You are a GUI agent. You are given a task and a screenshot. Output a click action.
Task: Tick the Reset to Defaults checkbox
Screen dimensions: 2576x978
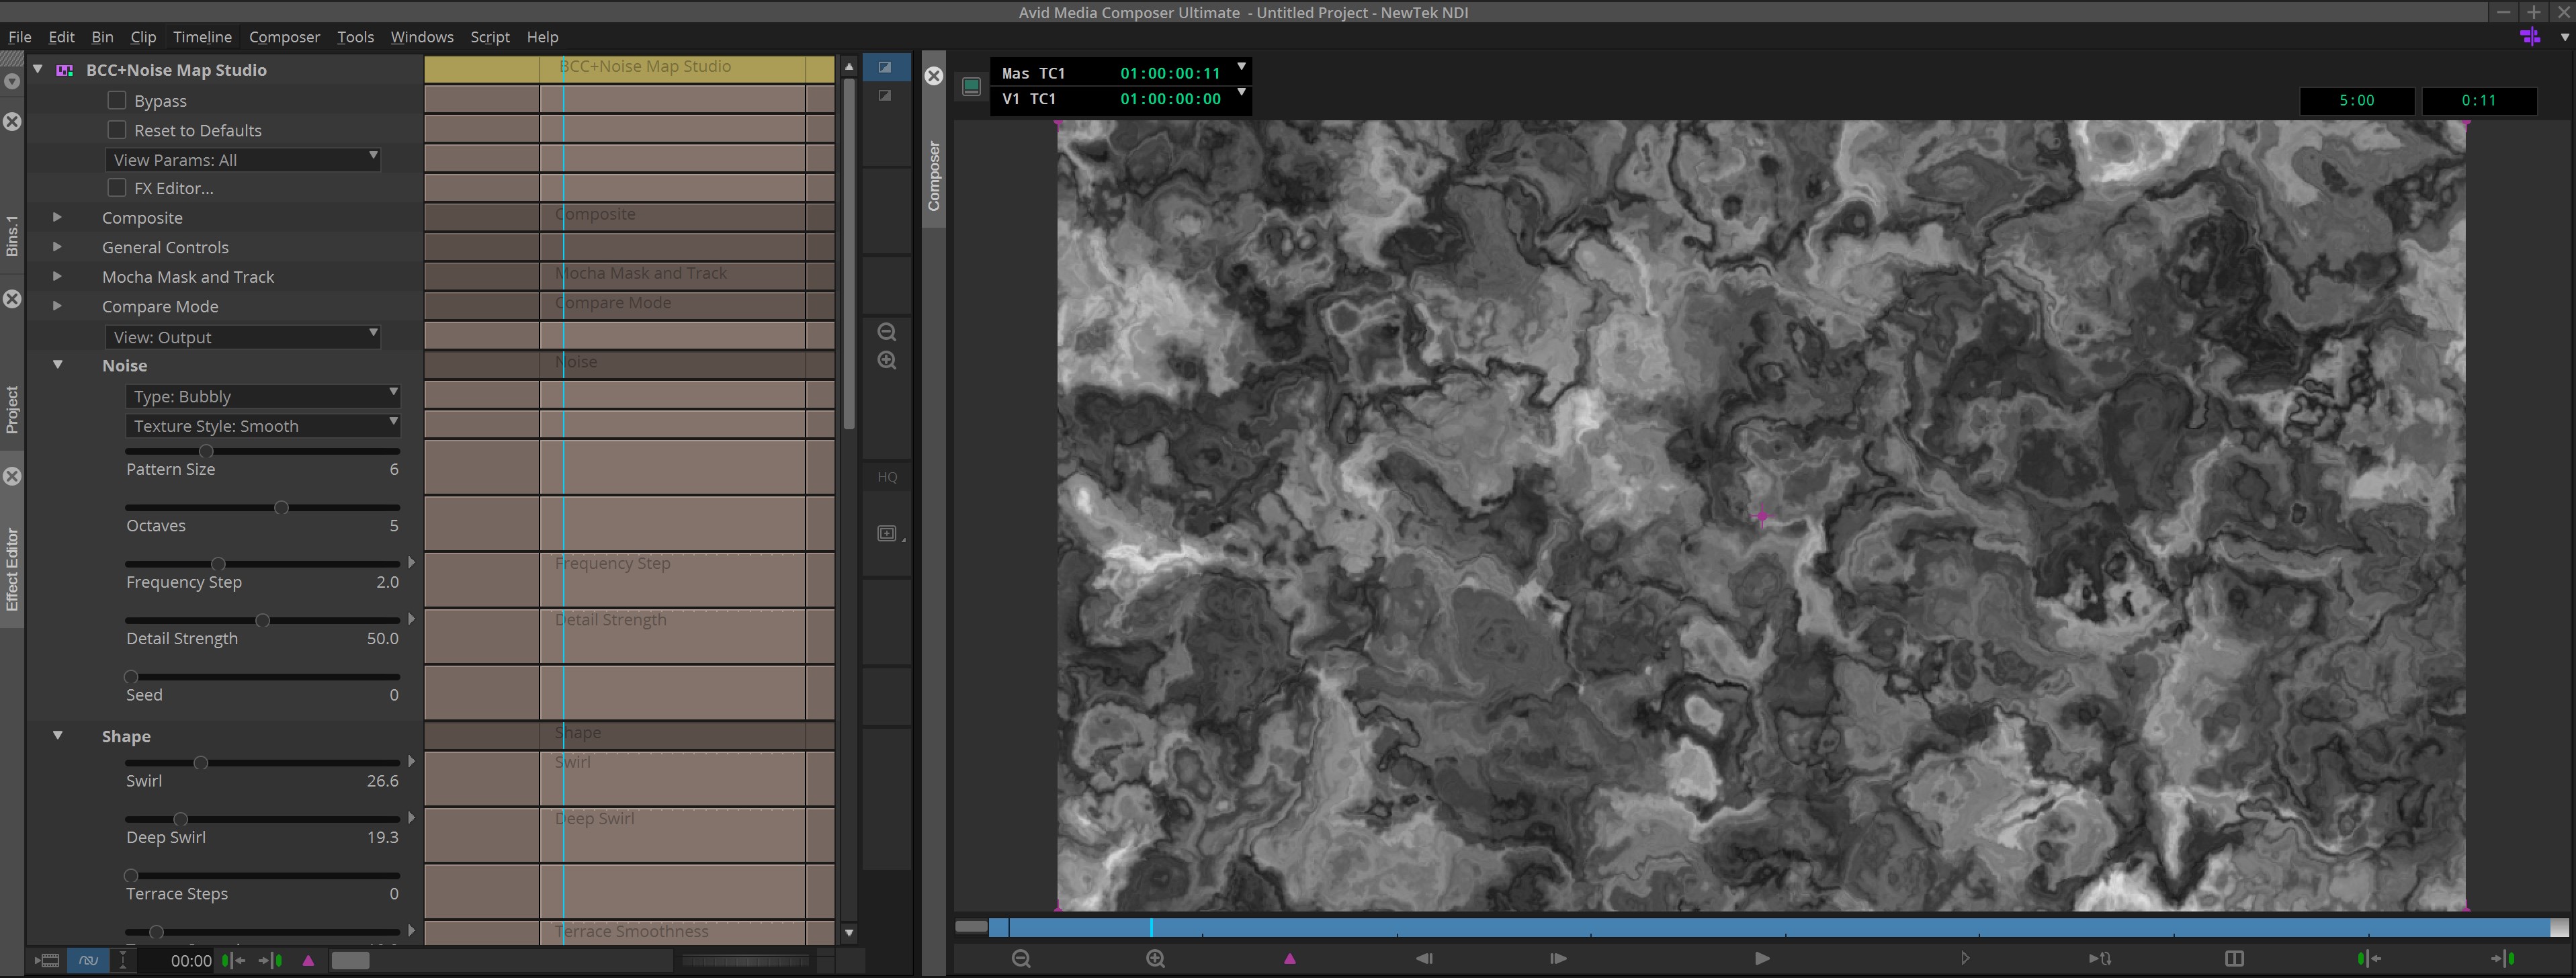(x=117, y=129)
